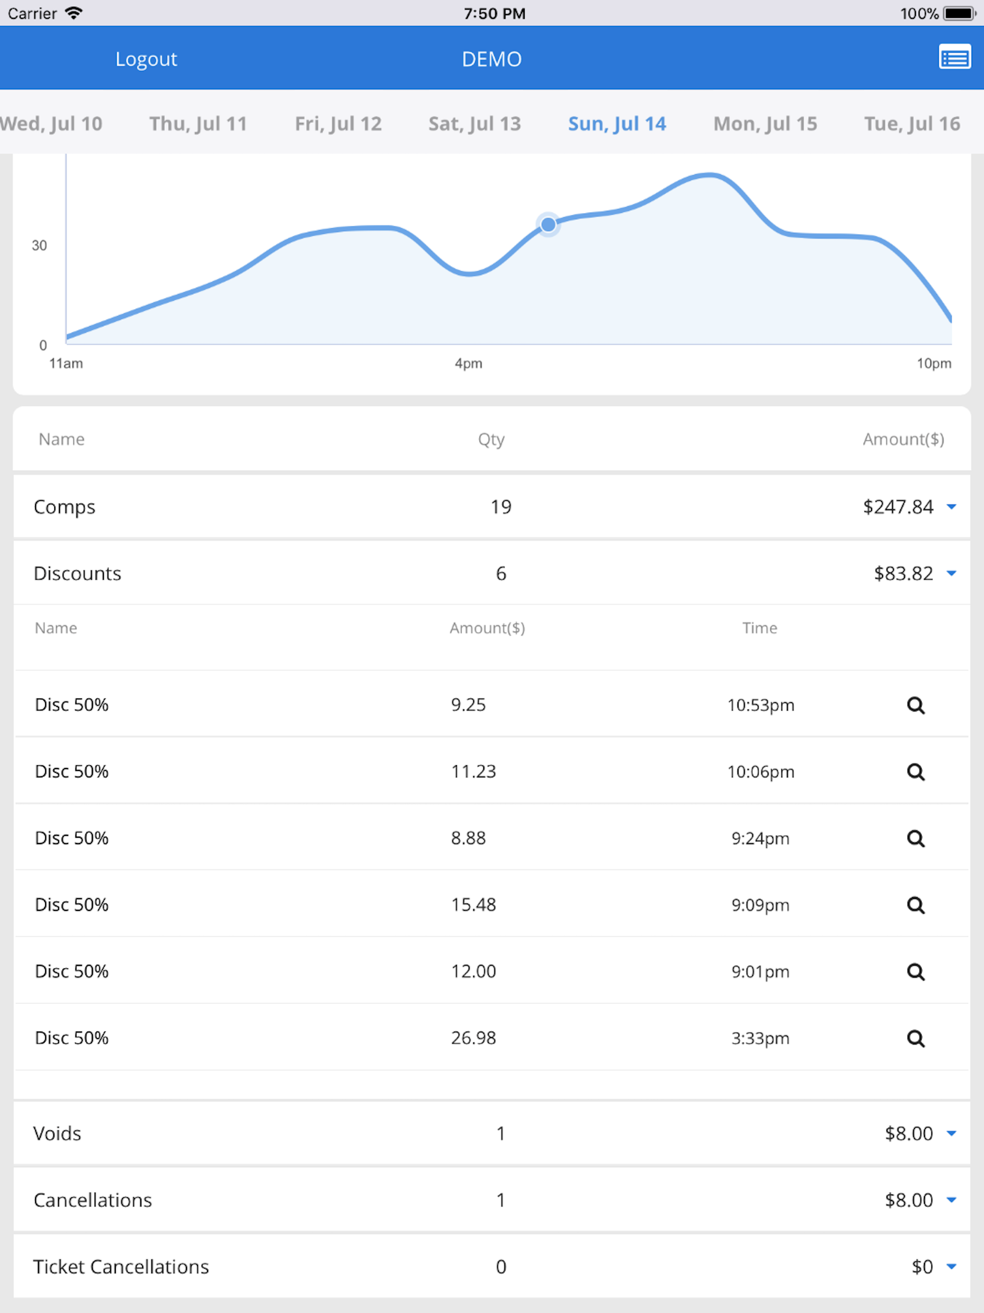Open magnifier for the 10:53pm discount
Screen dimensions: 984x1313
(x=916, y=705)
